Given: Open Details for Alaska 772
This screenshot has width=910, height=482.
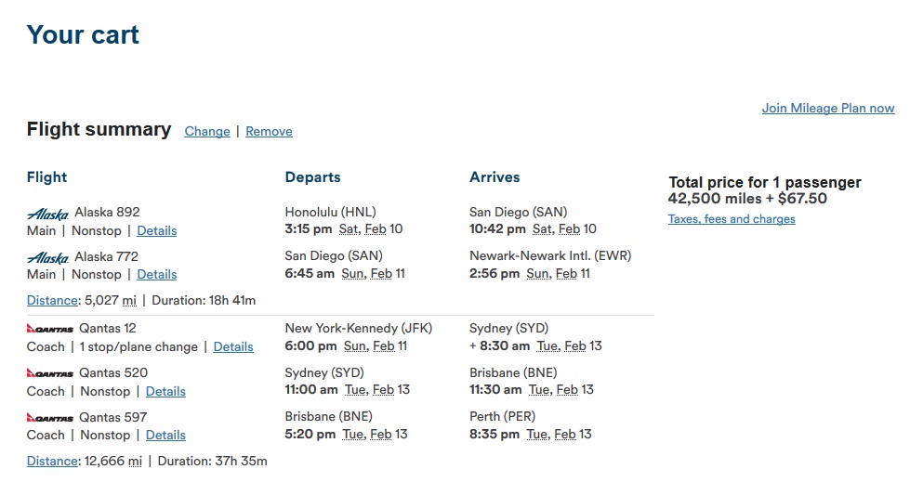Looking at the screenshot, I should [x=156, y=274].
